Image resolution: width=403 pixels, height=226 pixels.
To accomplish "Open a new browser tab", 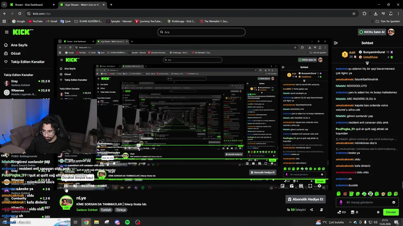I will 111,5.
